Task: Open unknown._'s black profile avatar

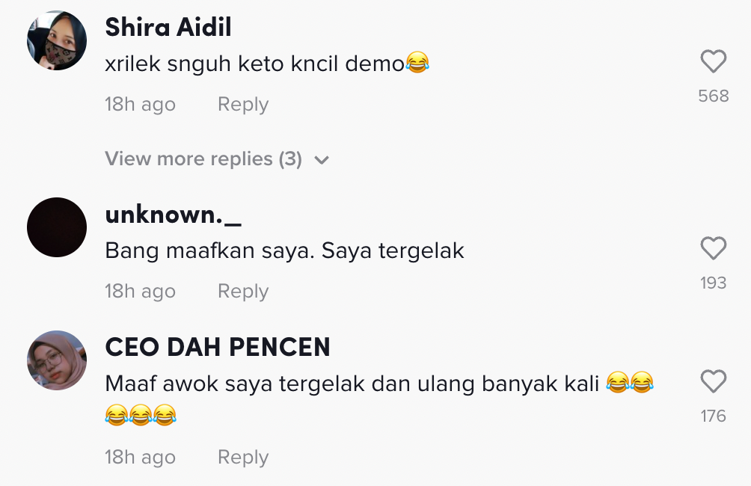Action: [57, 227]
